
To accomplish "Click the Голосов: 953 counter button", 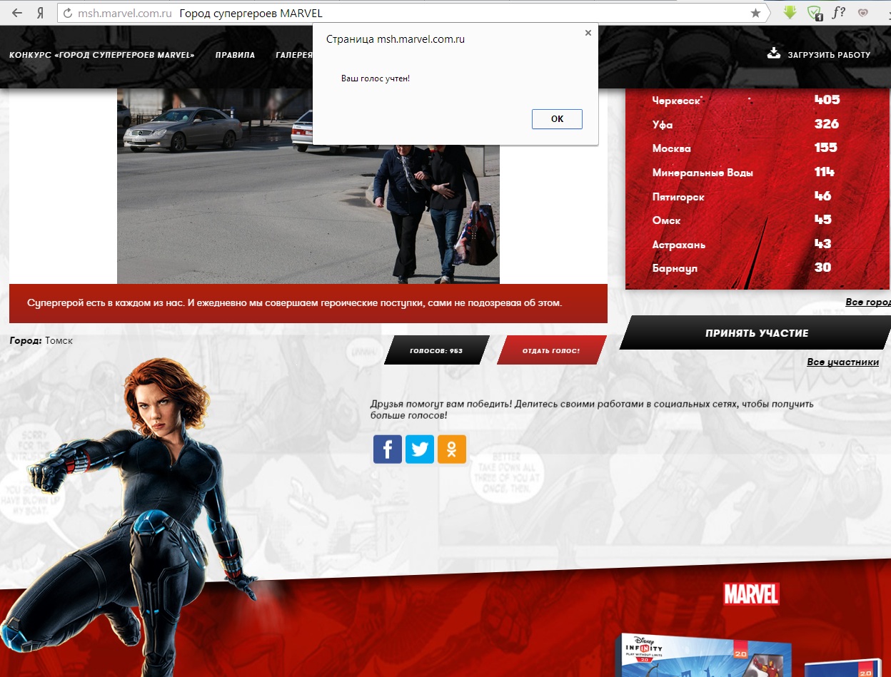I will tap(436, 350).
